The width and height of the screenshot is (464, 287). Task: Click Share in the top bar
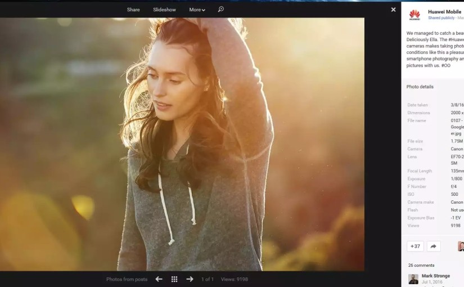(x=133, y=10)
